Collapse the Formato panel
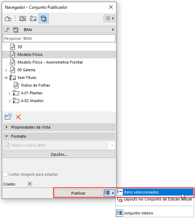 pyautogui.click(x=59, y=136)
